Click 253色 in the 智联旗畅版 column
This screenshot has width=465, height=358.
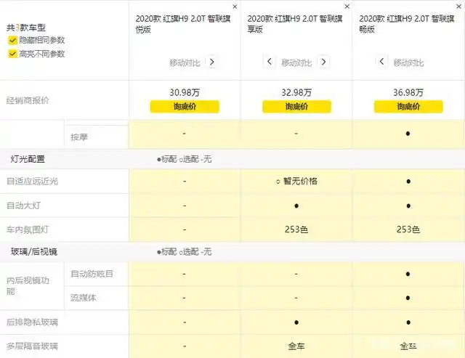click(408, 229)
